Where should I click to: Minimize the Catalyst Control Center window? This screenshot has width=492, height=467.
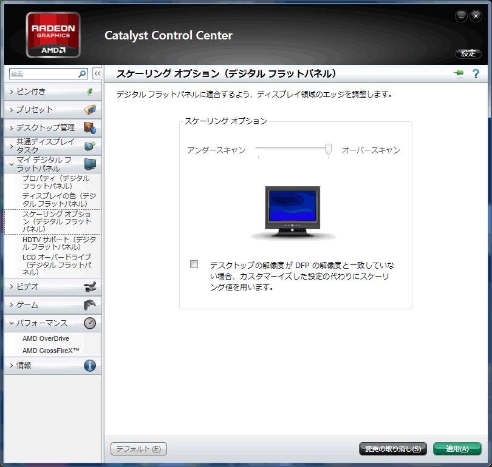click(461, 16)
